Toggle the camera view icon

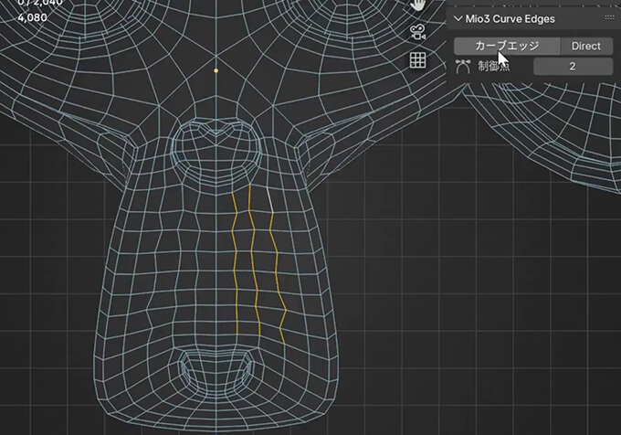click(418, 32)
